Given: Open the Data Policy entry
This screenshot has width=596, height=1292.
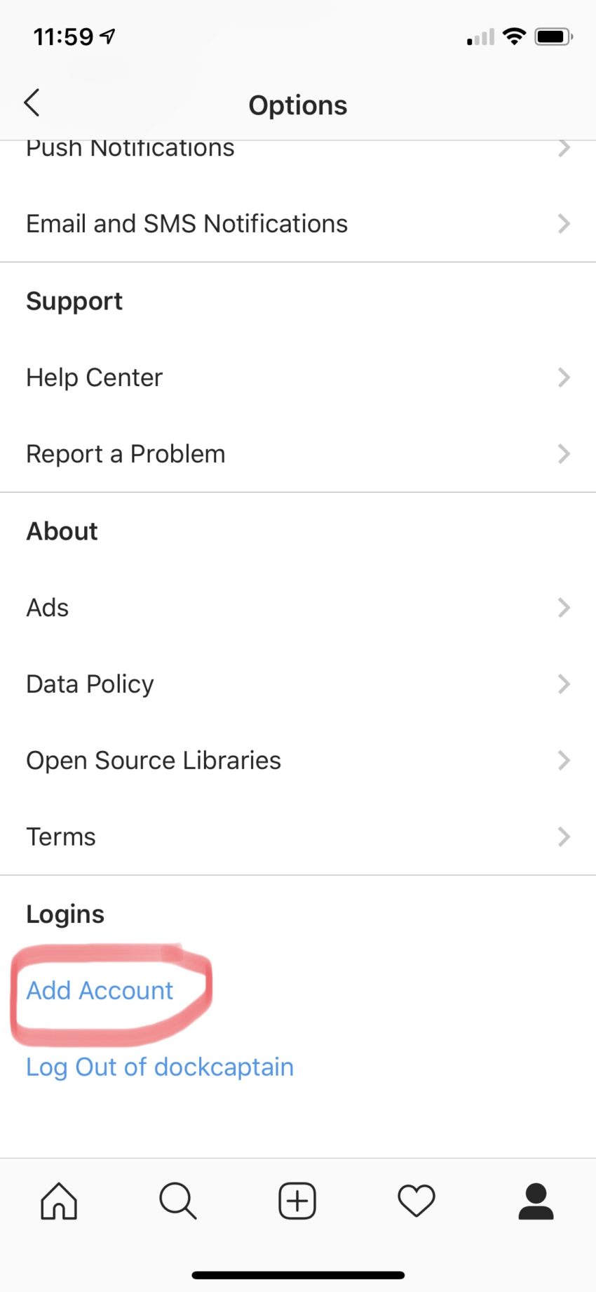Looking at the screenshot, I should pos(90,684).
